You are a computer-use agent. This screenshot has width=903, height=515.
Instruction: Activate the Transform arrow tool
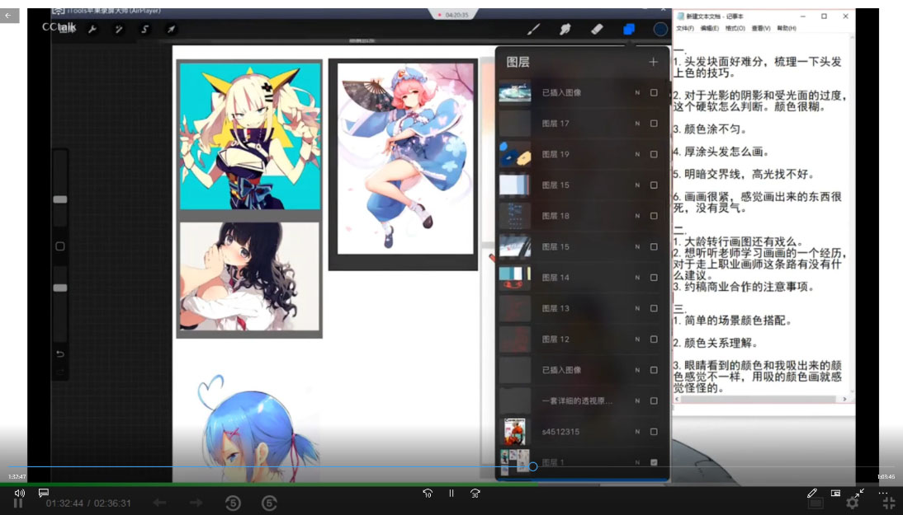point(171,29)
